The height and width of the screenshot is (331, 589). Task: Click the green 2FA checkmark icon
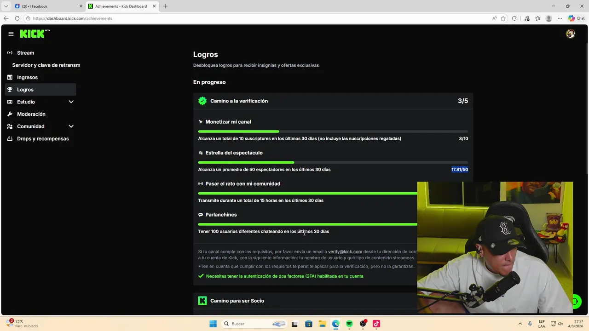point(201,276)
